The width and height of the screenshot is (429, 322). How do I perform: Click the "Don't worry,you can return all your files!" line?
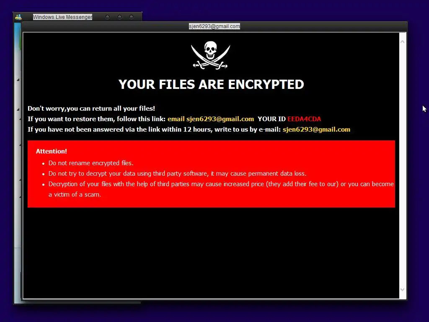point(91,109)
